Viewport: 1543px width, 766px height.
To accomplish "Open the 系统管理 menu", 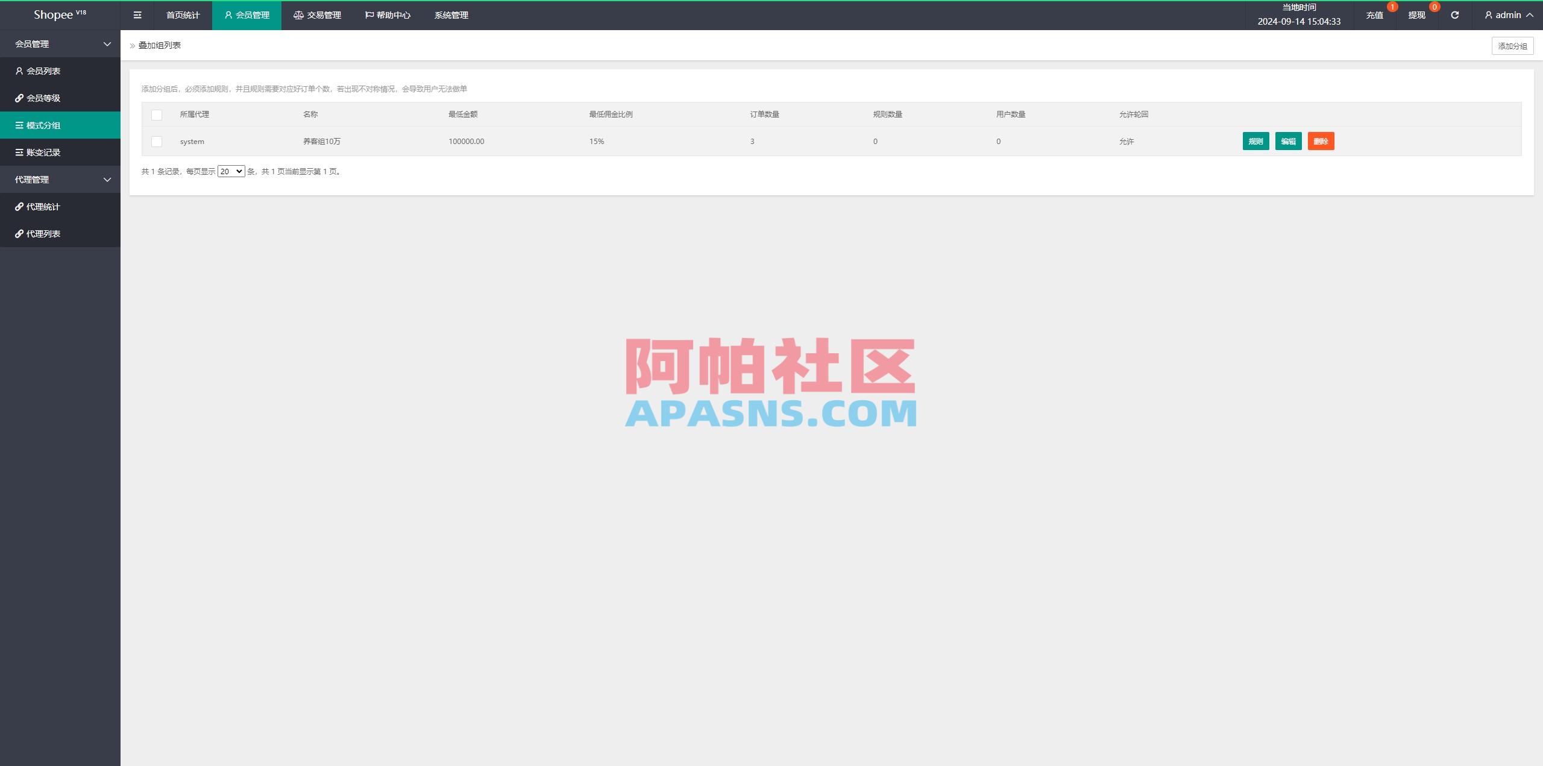I will [451, 15].
